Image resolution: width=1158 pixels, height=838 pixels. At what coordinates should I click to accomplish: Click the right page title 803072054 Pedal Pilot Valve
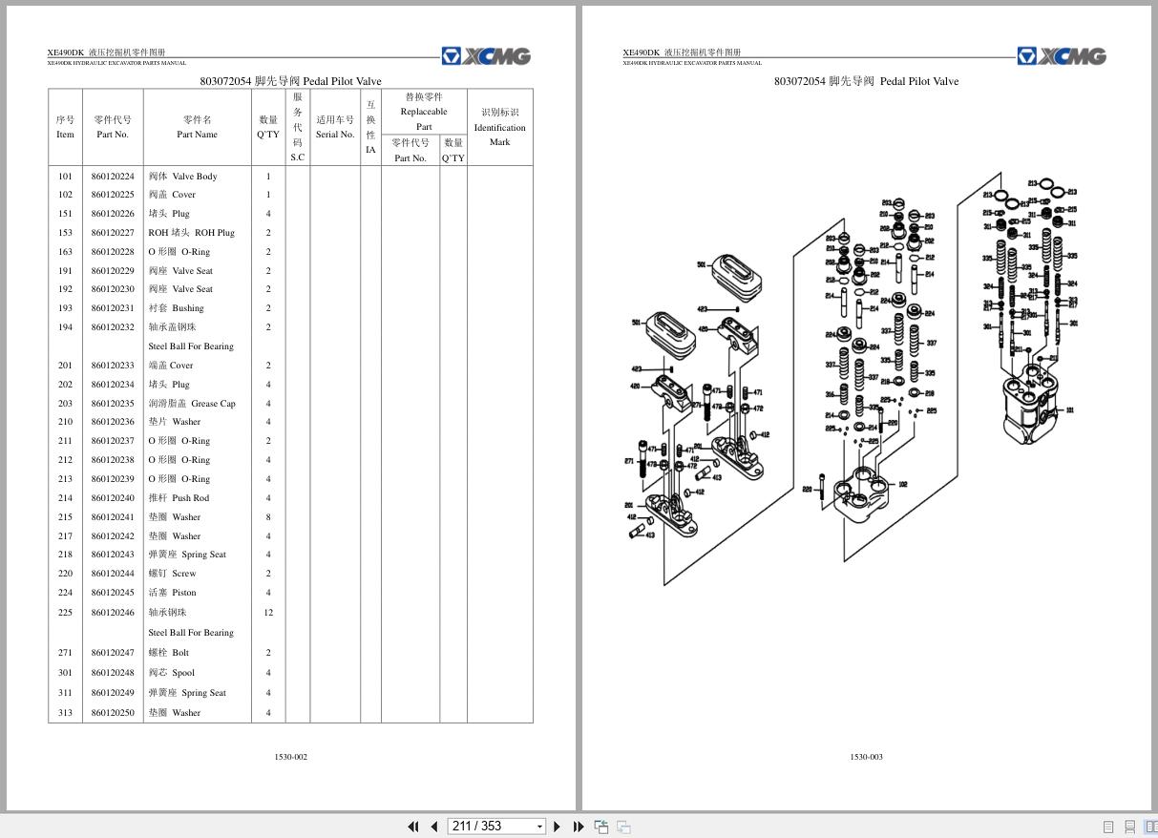pos(866,81)
